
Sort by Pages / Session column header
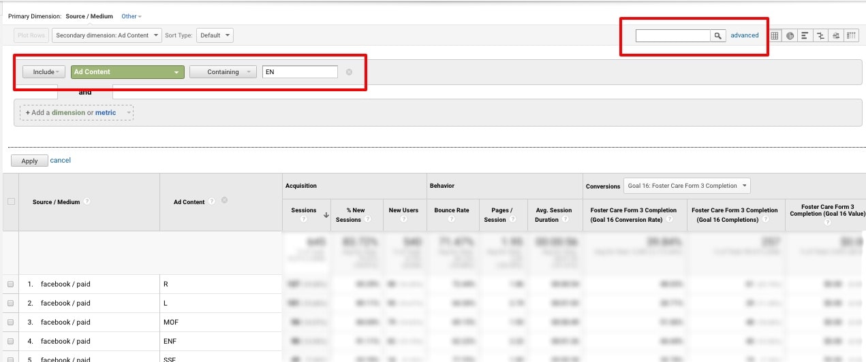point(499,215)
